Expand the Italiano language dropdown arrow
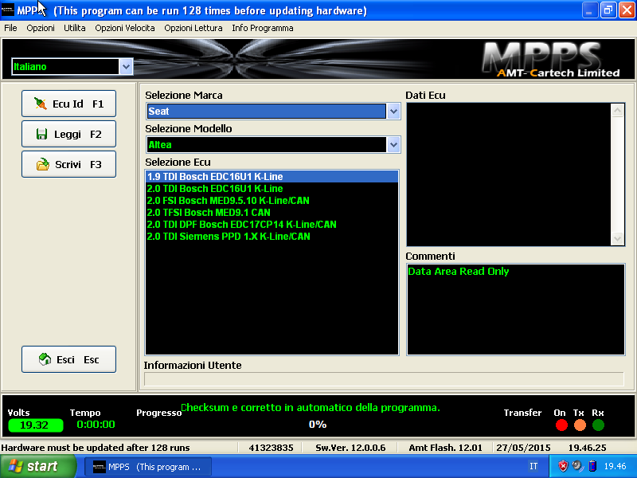Screen dimensions: 637x478 pos(126,66)
